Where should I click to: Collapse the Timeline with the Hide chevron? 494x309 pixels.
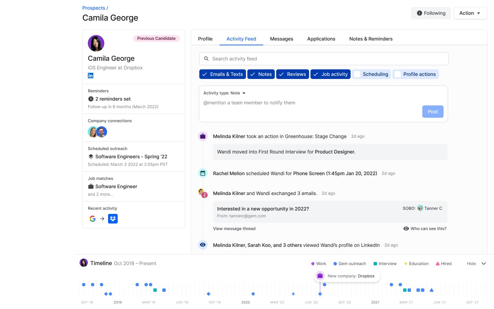(x=484, y=264)
